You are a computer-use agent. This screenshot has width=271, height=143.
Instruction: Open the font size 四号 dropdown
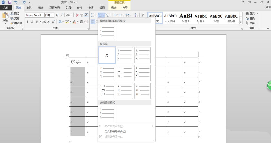click(53, 15)
